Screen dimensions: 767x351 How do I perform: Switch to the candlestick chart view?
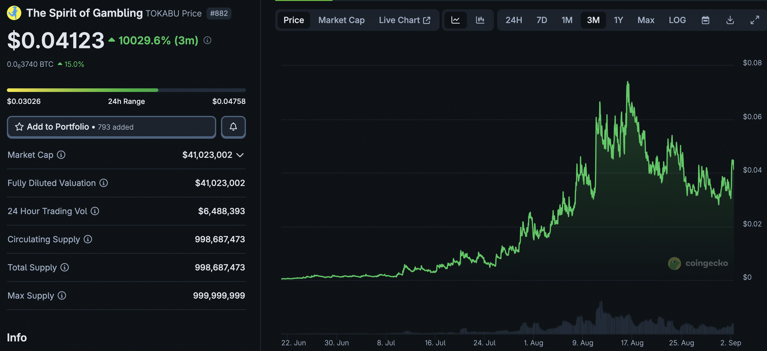(x=480, y=20)
